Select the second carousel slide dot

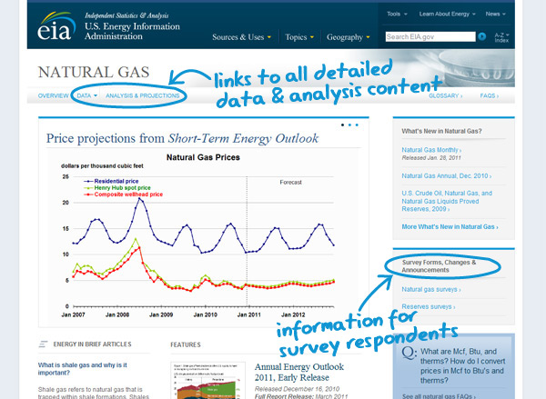click(x=349, y=125)
